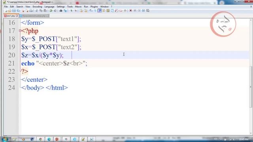
Task: Click the Stop Recording macro icon
Action: (x=135, y=11)
